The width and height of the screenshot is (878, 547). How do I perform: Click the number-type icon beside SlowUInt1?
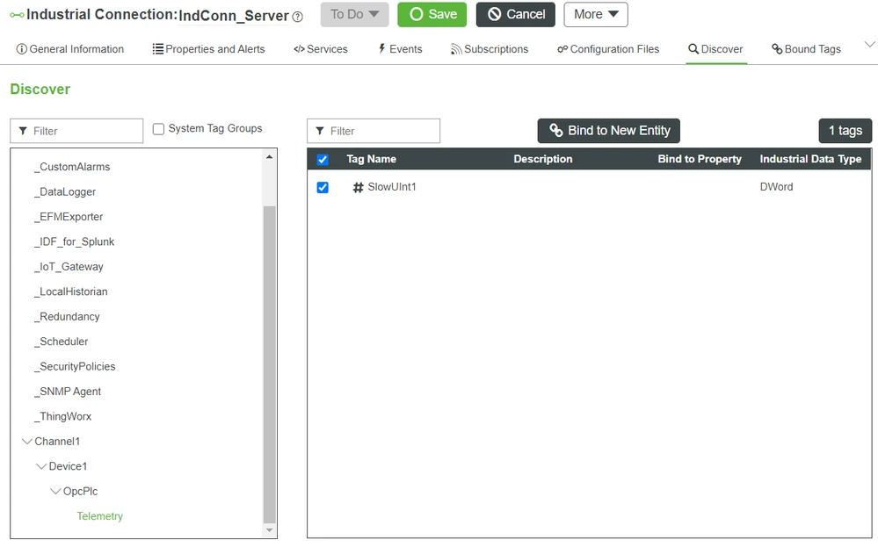tap(358, 187)
